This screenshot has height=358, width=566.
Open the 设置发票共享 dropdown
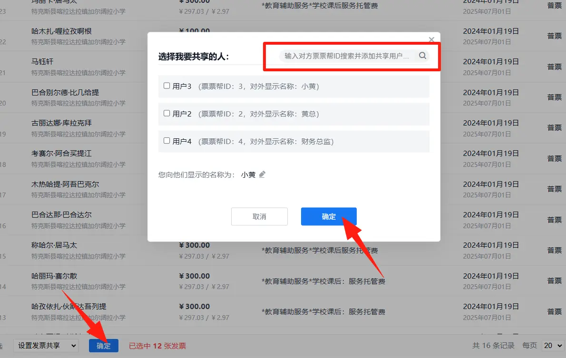(46, 346)
